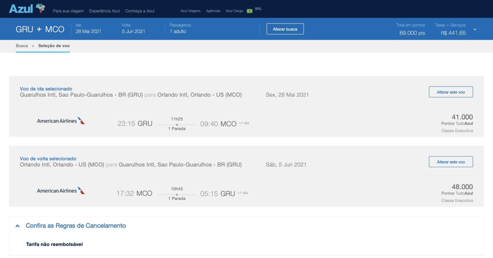Click the Sáb, 5 Jun 2021 date
The image size is (493, 258).
pos(286,165)
